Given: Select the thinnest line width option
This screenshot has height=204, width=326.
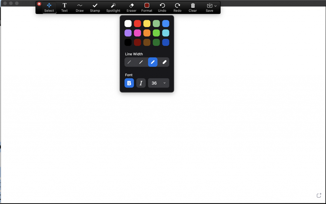Looking at the screenshot, I should point(129,62).
